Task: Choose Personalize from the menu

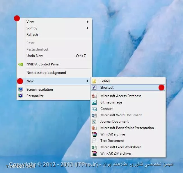Action: pyautogui.click(x=54, y=96)
